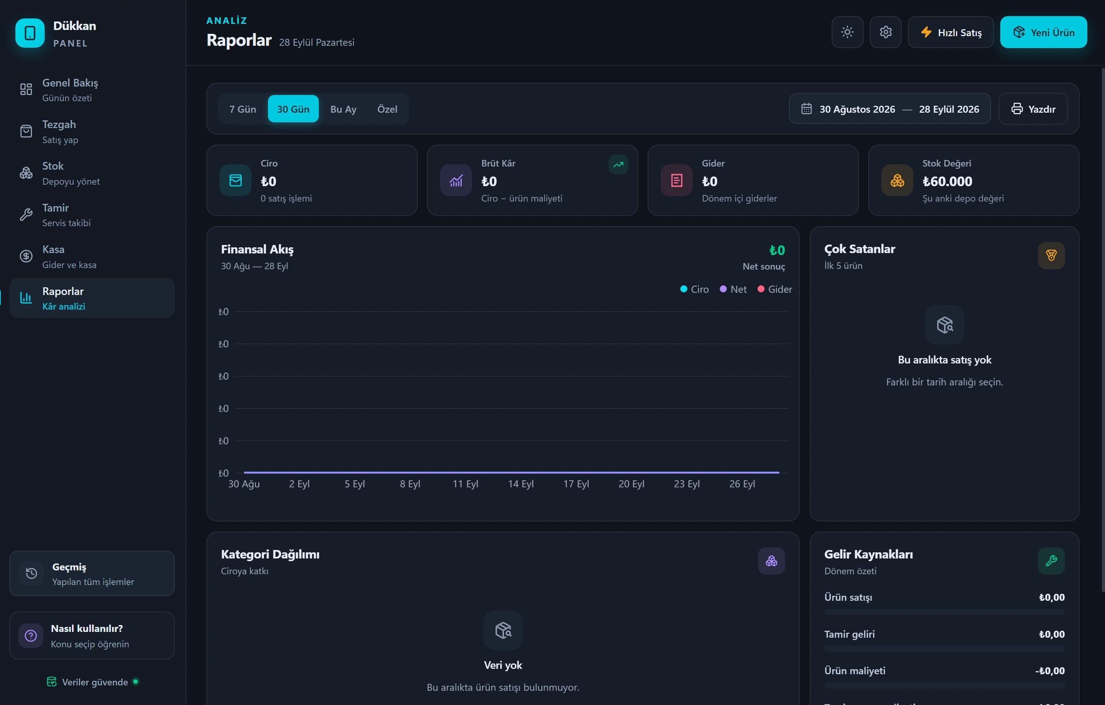Click the Yeni Ürün button
1105x705 pixels.
[1043, 32]
